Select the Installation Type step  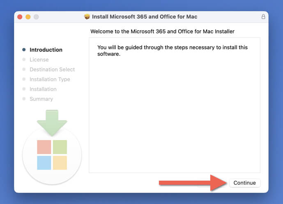(50, 79)
